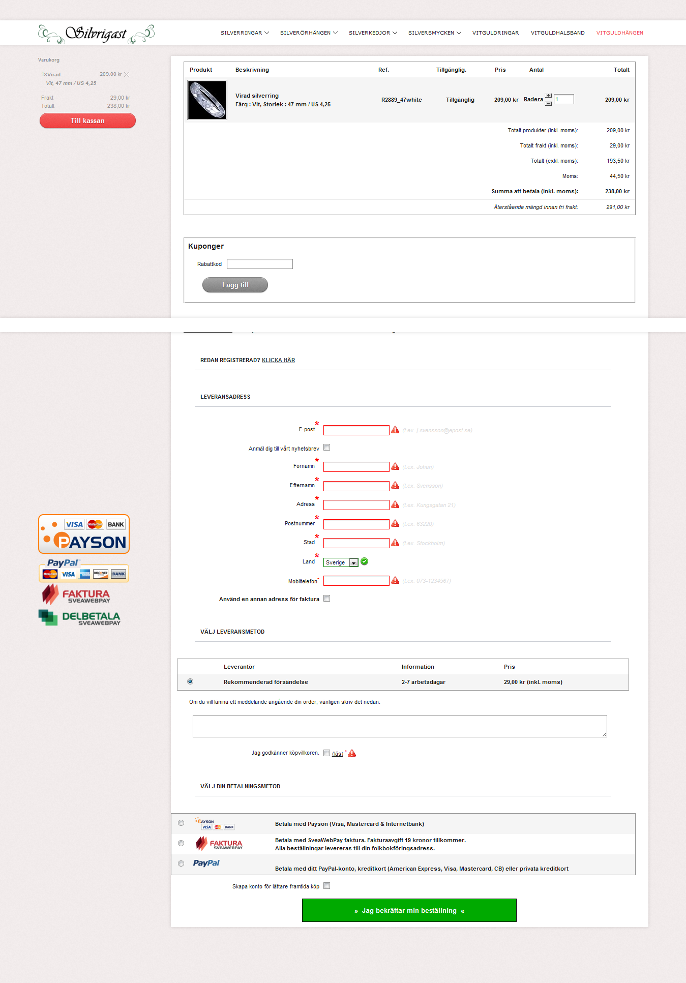Click the warning icon beside Mobiltelefon field
The width and height of the screenshot is (686, 983).
coord(395,580)
